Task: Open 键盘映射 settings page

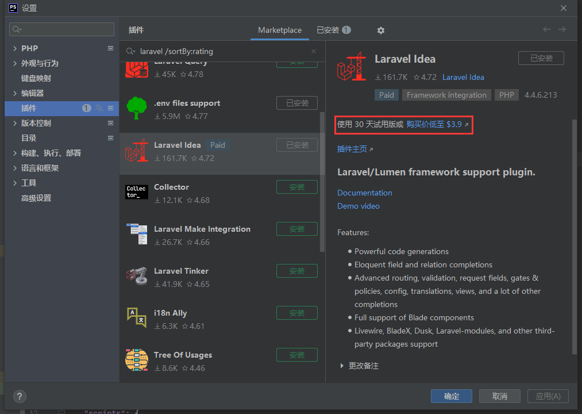Action: (36, 78)
